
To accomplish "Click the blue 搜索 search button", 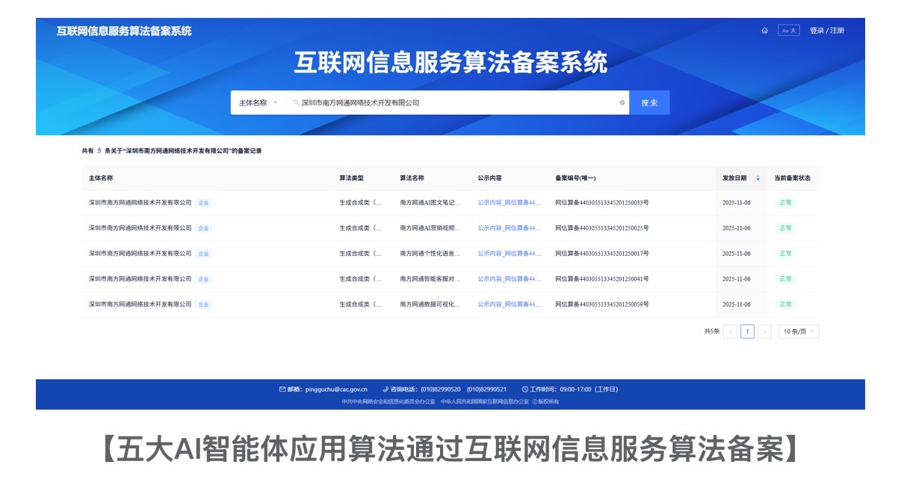I will pyautogui.click(x=649, y=103).
